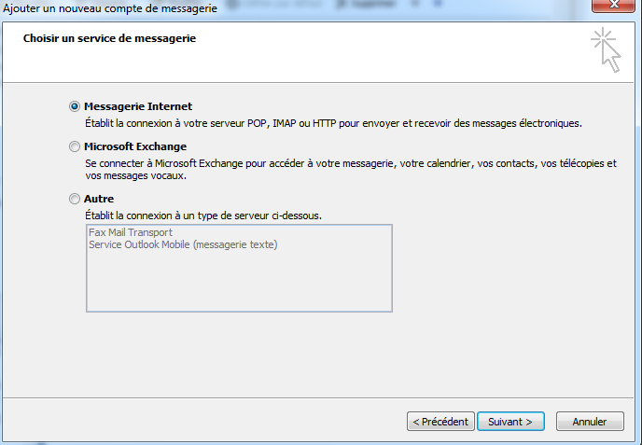
Task: Click the bold Microsoft Exchange label
Action: coord(135,146)
